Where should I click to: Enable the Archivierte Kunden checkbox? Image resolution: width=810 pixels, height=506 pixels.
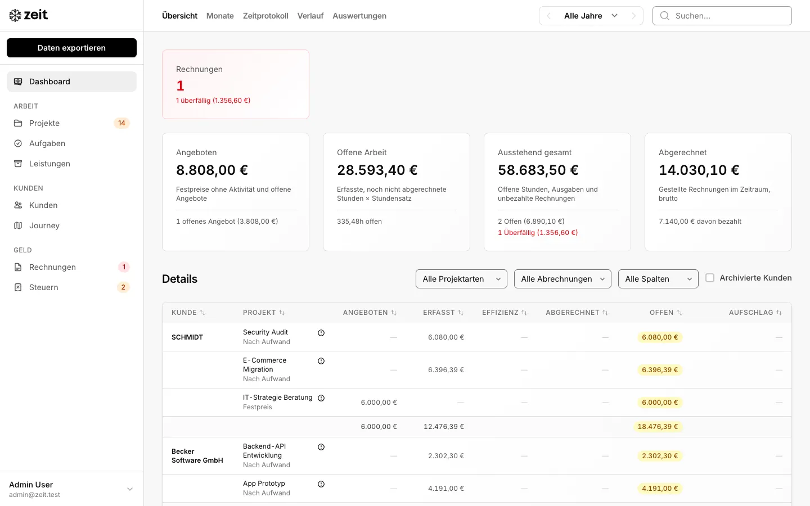[x=710, y=278]
